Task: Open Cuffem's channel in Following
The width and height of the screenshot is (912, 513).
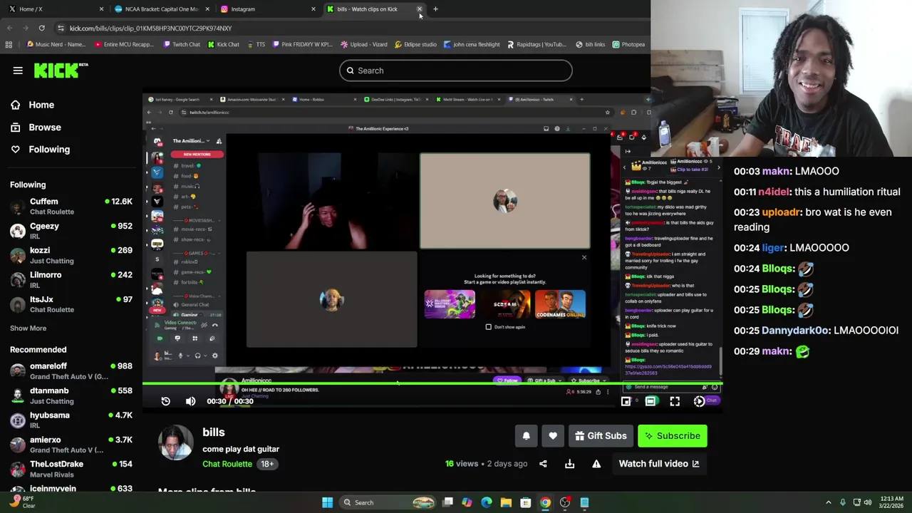Action: click(71, 206)
